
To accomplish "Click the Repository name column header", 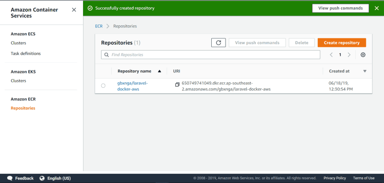I will (x=134, y=71).
